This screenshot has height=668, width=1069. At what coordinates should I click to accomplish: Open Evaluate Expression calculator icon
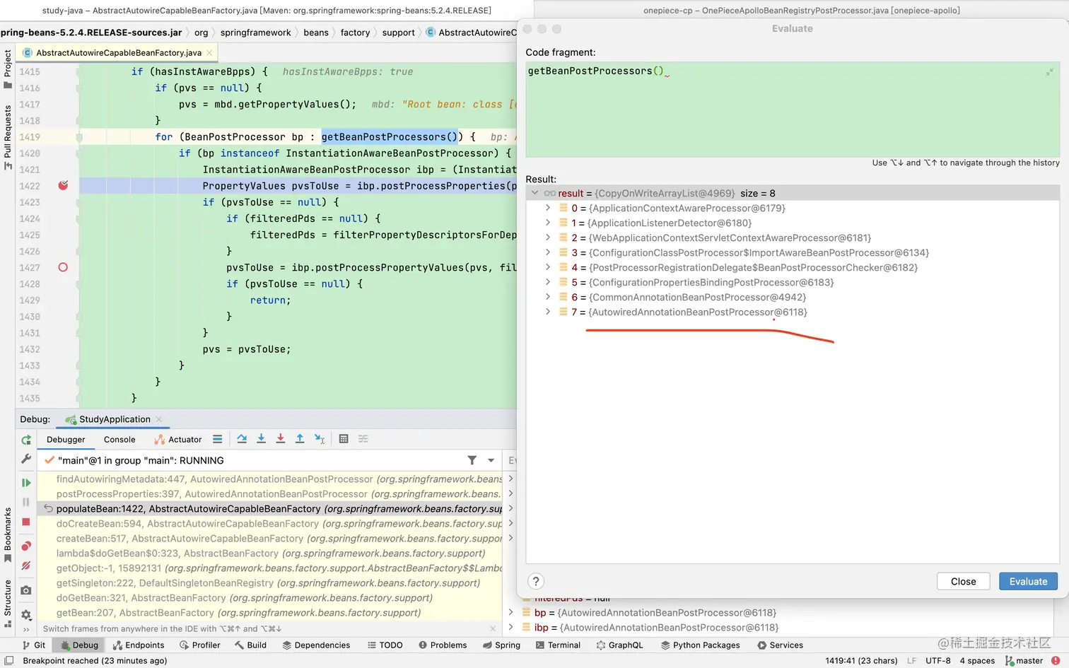tap(344, 439)
